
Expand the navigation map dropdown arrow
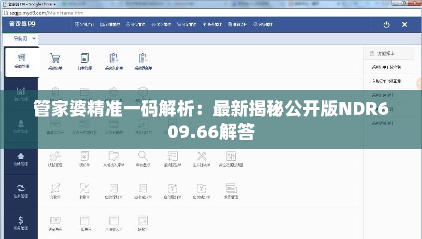(34, 39)
